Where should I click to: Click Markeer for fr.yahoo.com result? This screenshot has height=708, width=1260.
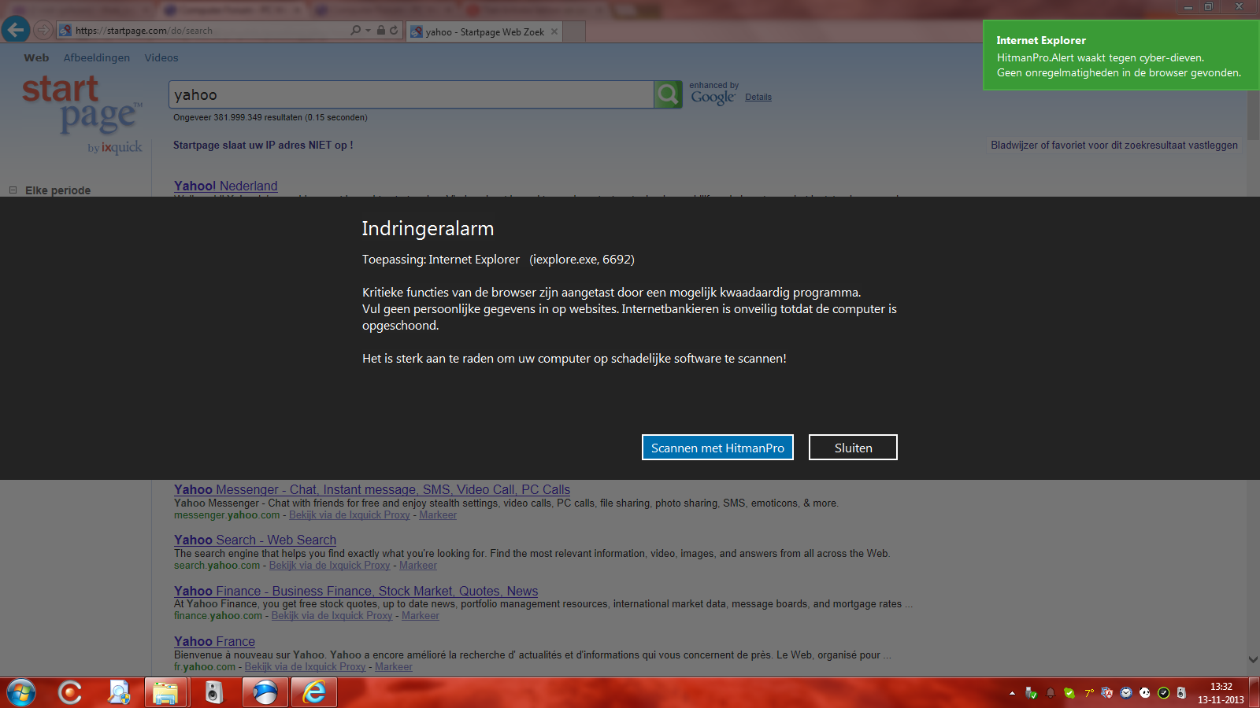click(394, 667)
